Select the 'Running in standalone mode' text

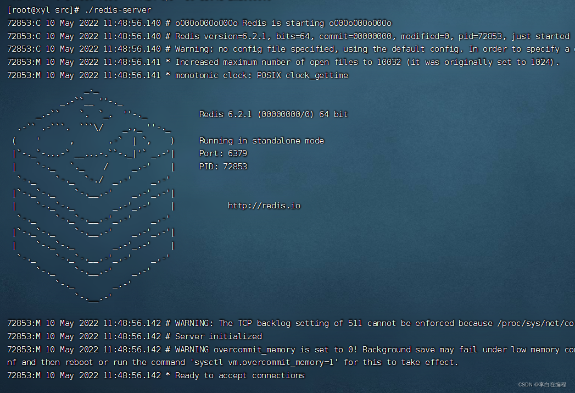point(261,141)
